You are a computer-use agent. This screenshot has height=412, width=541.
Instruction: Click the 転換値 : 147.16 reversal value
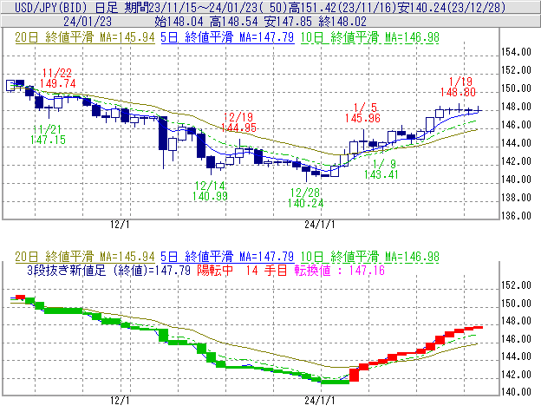coord(340,270)
